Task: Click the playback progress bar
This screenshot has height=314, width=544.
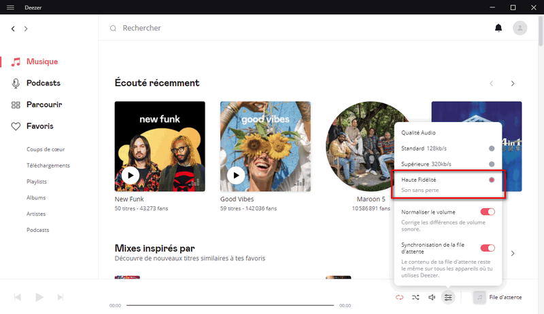Action: (230, 305)
